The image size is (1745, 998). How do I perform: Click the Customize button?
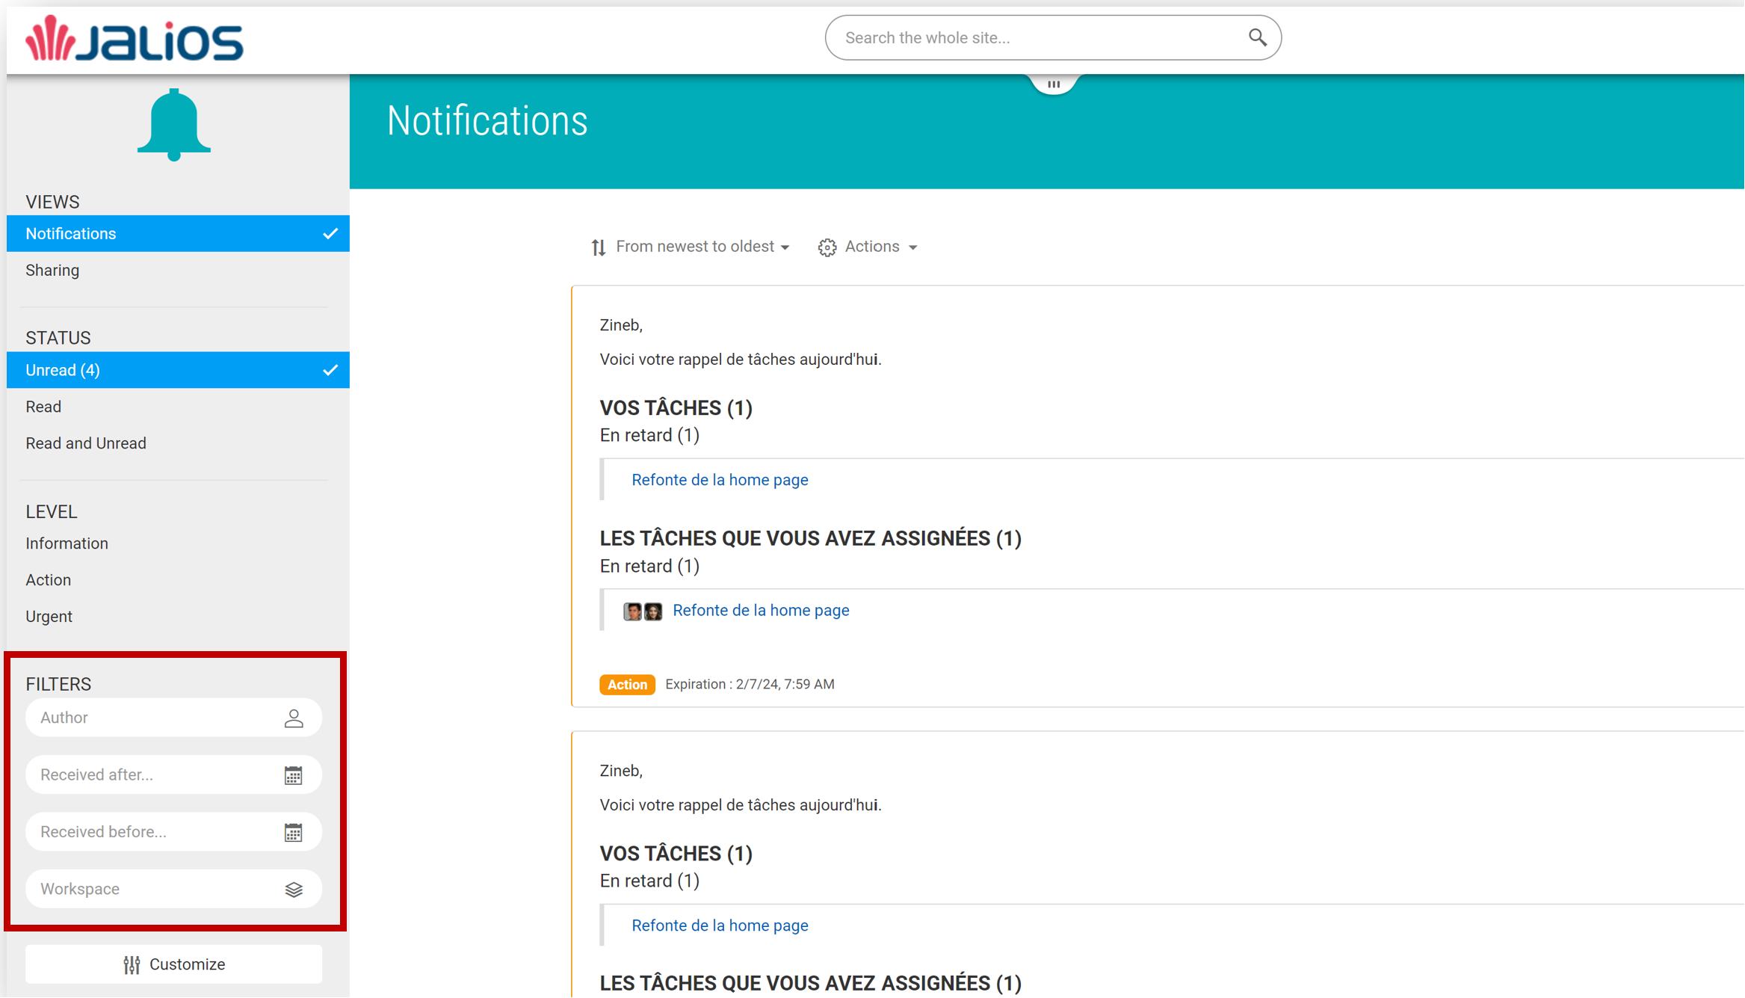(x=173, y=964)
